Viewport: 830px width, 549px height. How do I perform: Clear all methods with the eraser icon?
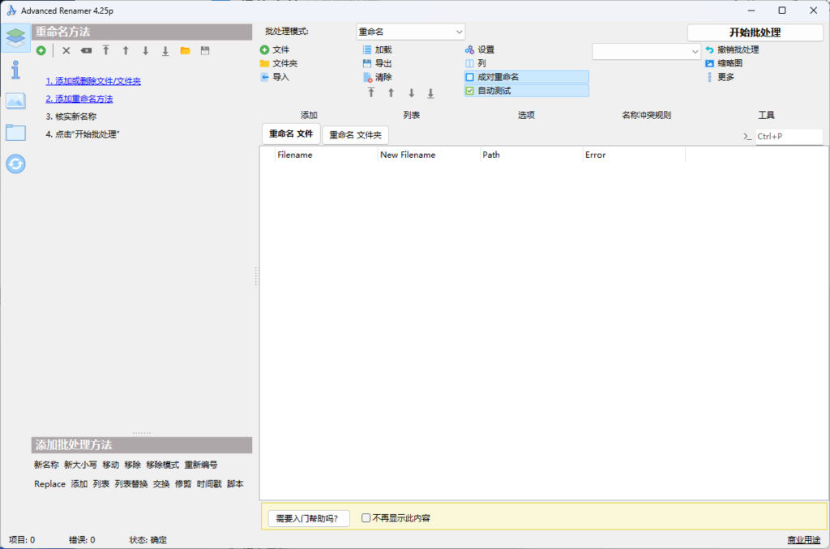click(x=86, y=51)
